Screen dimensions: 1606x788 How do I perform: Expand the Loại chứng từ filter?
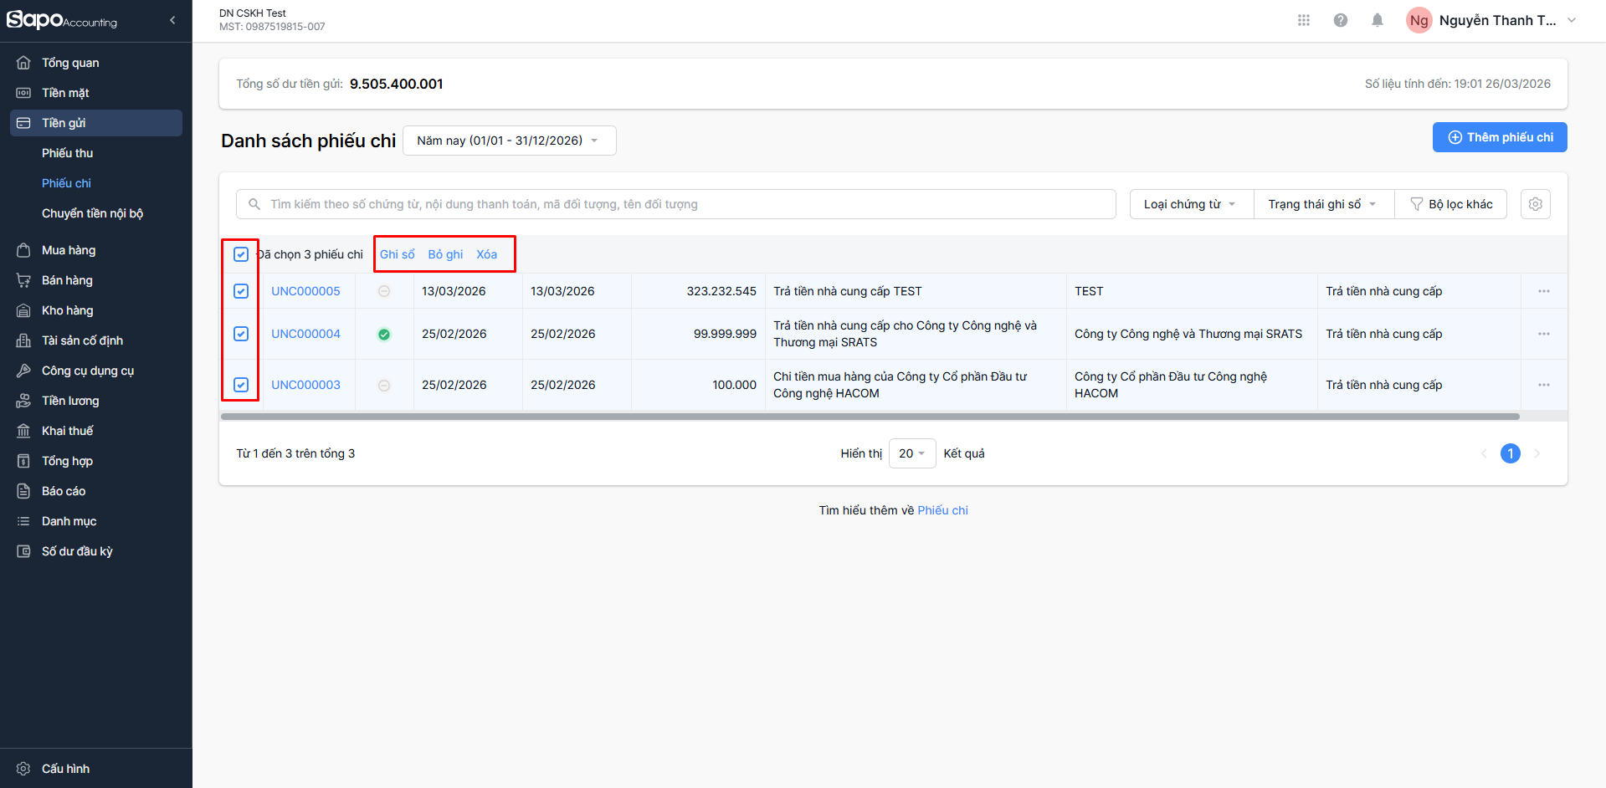point(1190,204)
